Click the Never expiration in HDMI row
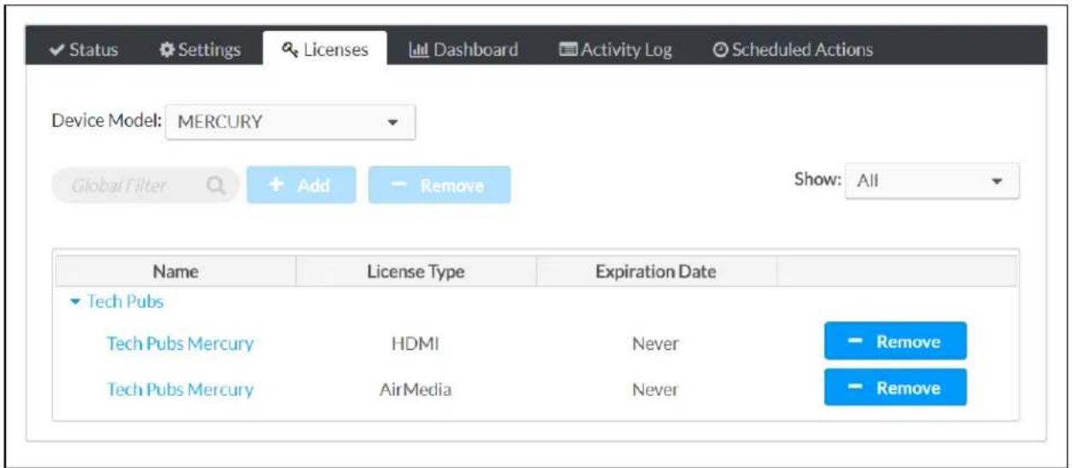Viewport: 1072px width, 468px height. coord(656,343)
